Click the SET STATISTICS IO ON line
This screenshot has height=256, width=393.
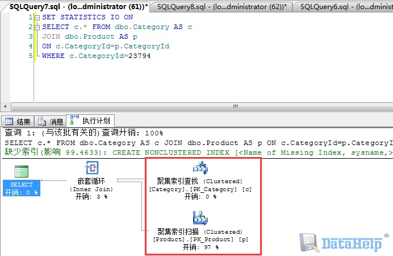pyautogui.click(x=87, y=17)
